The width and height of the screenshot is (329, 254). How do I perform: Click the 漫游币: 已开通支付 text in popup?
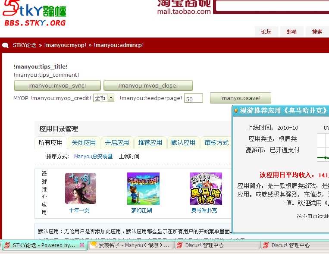(273, 150)
